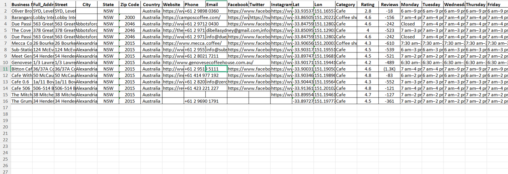508x174 pixels.
Task: Select row 11 via its row header
Action: [5, 69]
